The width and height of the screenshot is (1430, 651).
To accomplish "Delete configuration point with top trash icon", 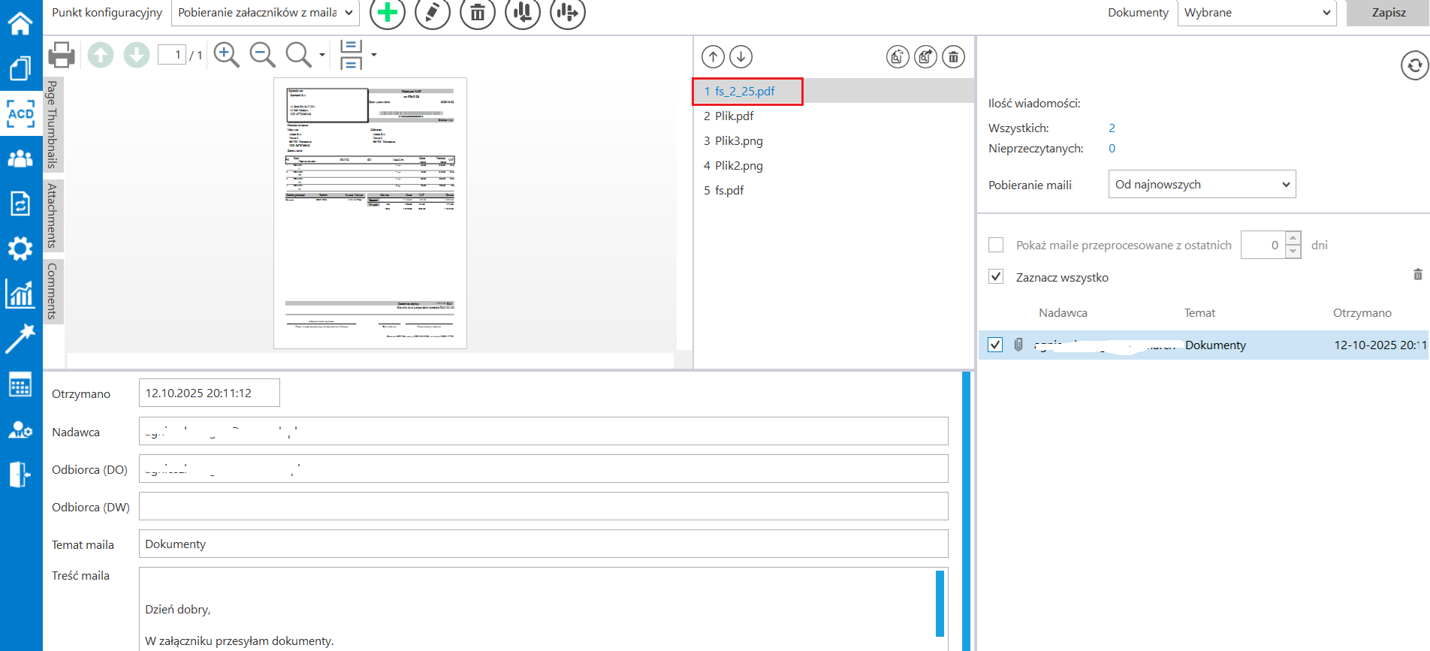I will tap(478, 13).
